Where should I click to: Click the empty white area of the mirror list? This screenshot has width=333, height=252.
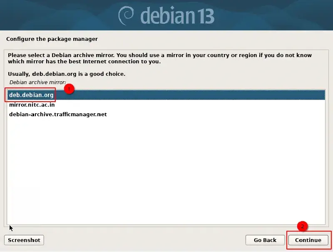166,170
